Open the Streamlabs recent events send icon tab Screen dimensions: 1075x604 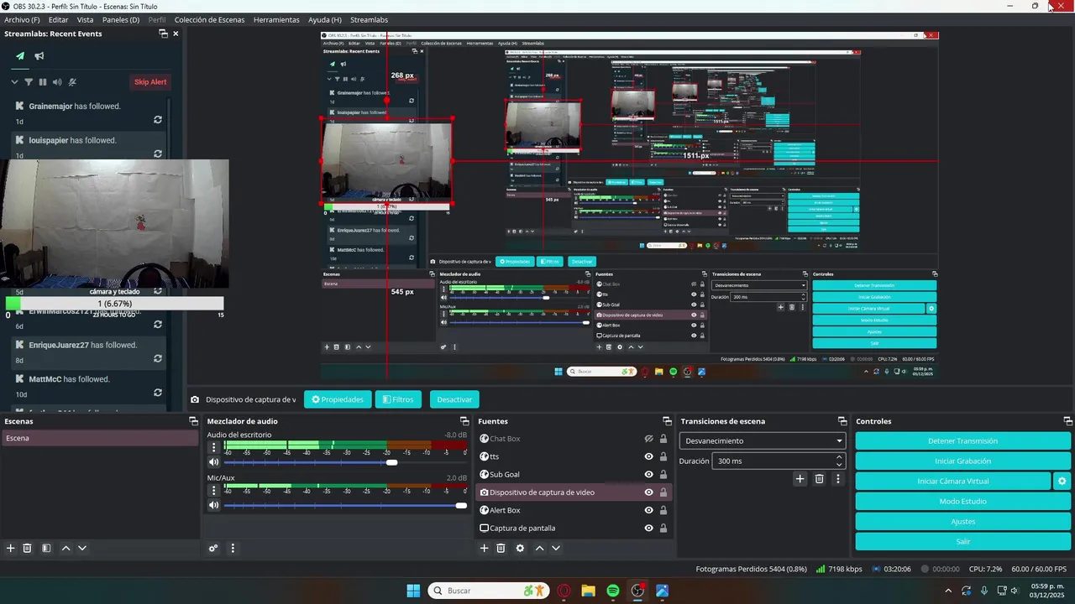coord(20,56)
